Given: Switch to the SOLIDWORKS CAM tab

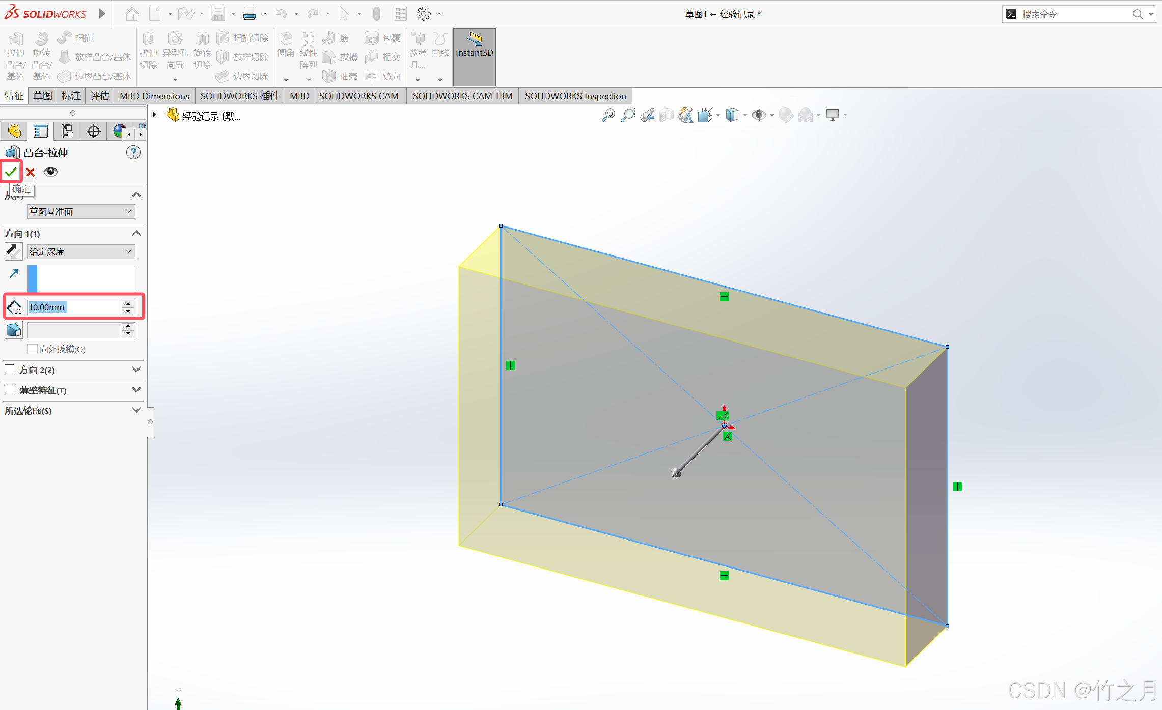Looking at the screenshot, I should click(x=358, y=96).
